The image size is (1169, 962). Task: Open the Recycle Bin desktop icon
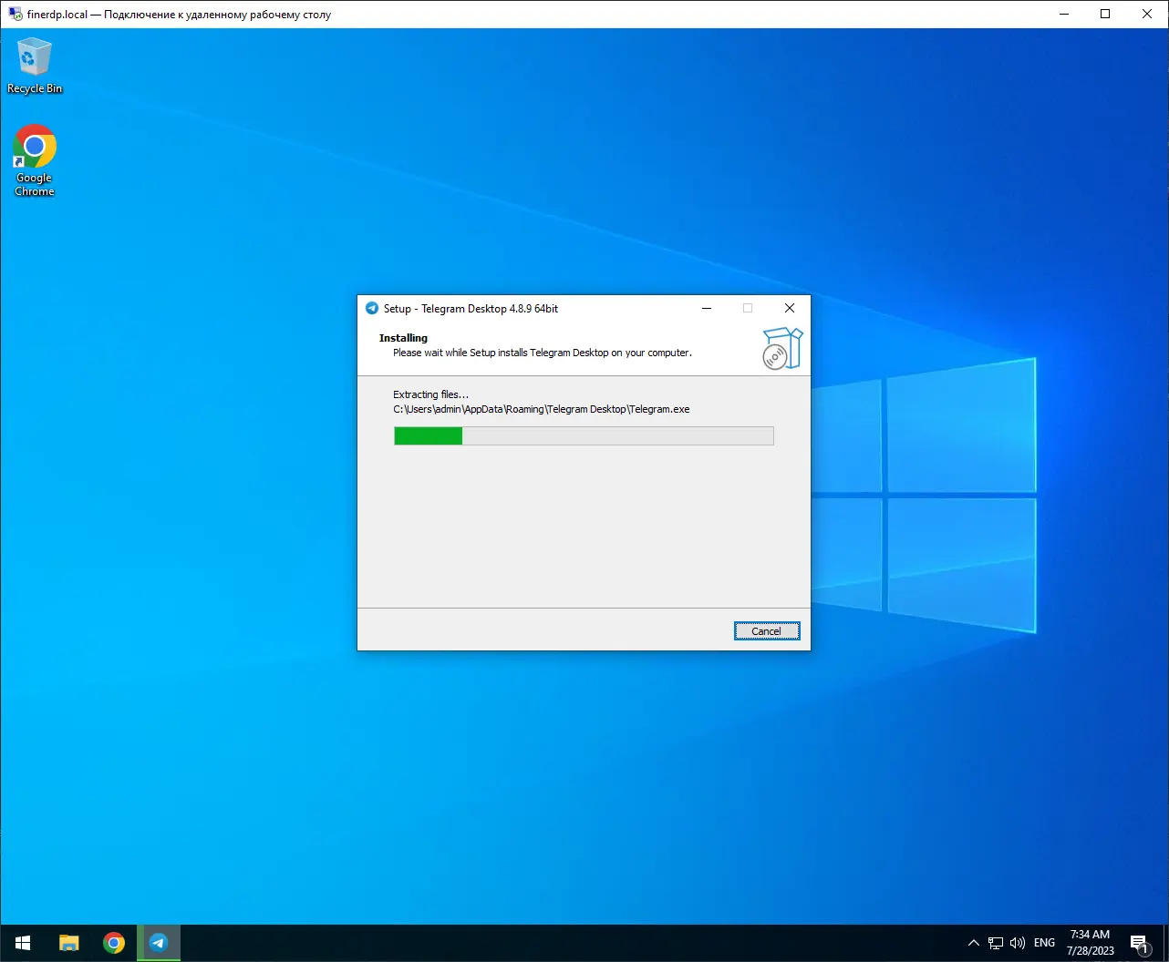[35, 66]
